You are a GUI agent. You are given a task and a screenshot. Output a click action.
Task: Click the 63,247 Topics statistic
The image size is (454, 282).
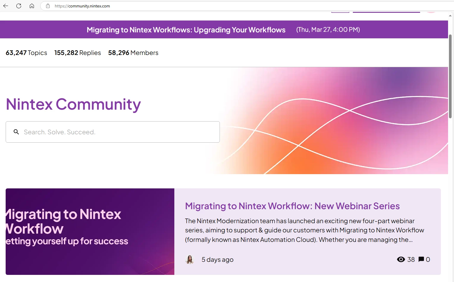[x=26, y=53]
